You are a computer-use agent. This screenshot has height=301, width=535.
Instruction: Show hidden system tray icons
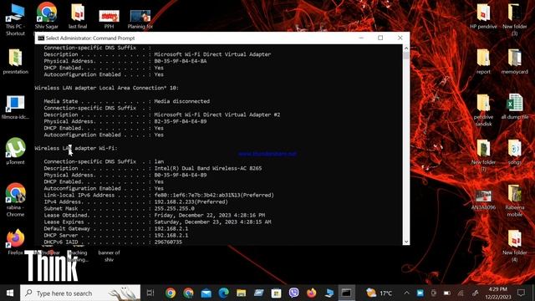click(406, 293)
